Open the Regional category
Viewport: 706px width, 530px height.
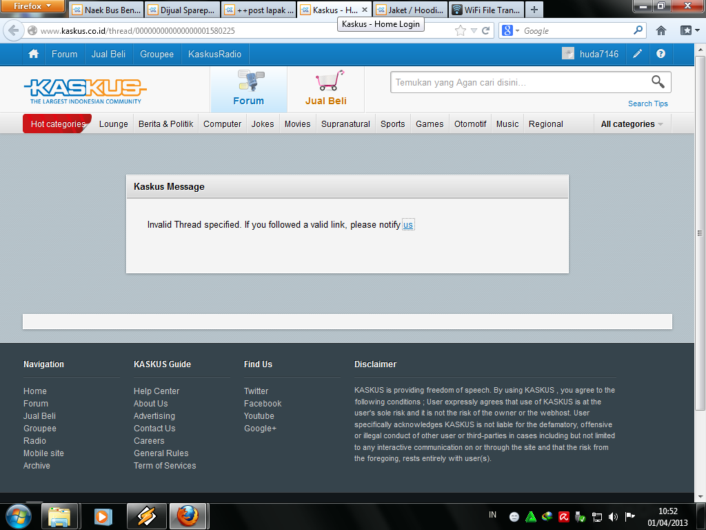click(x=546, y=124)
